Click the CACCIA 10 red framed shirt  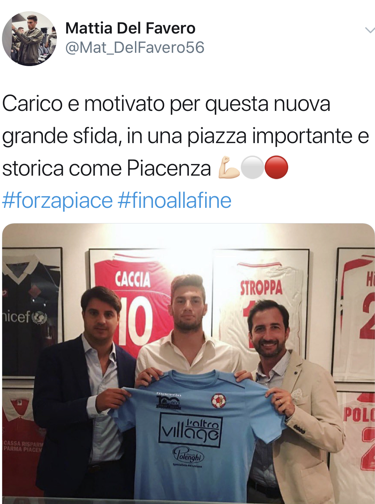click(133, 302)
